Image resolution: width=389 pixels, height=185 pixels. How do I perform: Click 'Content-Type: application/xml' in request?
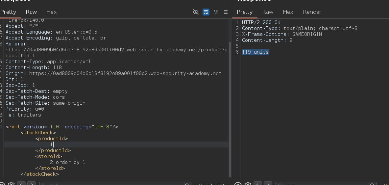[48, 62]
